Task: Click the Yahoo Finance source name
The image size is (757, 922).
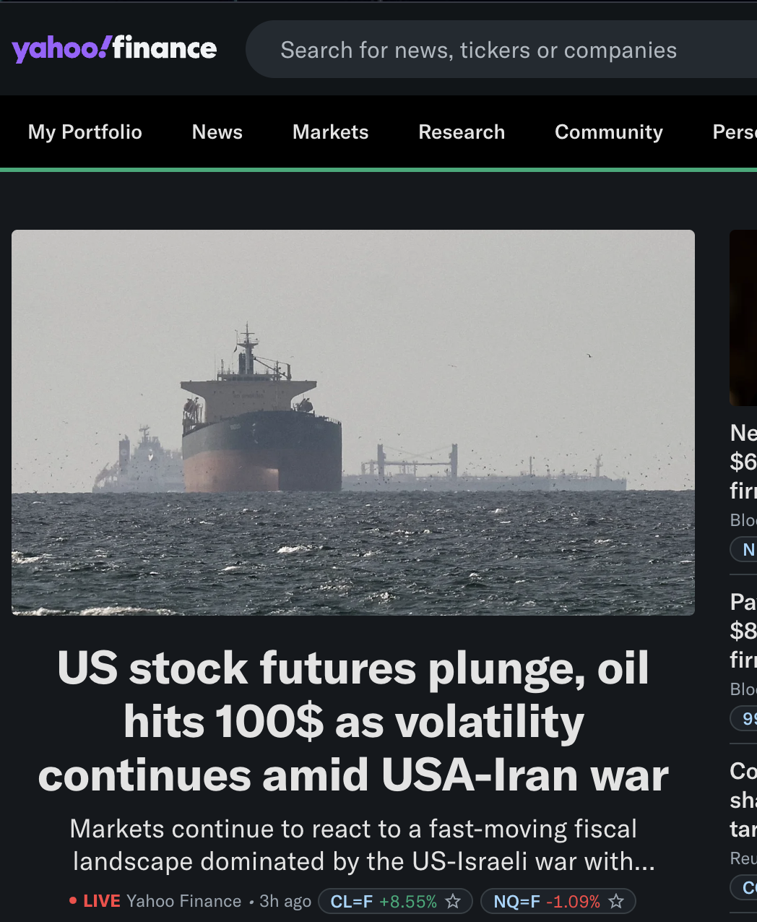Action: [183, 901]
